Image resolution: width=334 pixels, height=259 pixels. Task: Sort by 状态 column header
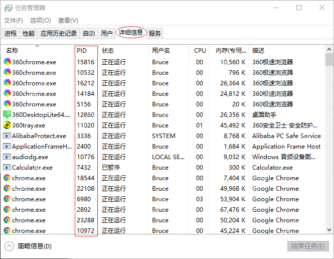[x=123, y=51]
